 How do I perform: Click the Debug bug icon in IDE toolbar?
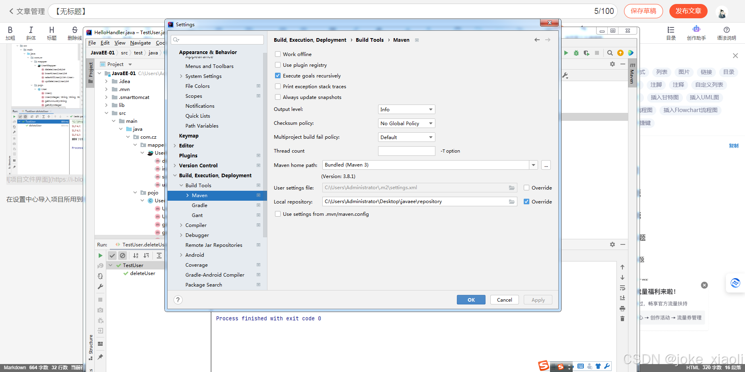576,53
